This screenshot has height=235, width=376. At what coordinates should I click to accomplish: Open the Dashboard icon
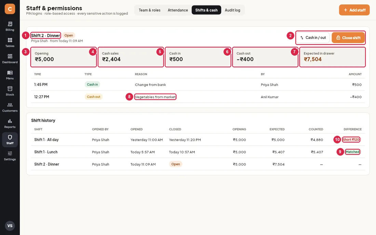click(x=10, y=56)
